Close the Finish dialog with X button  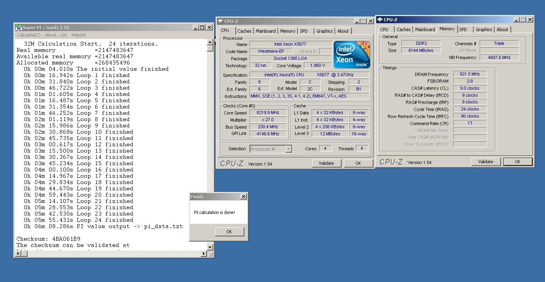point(243,197)
